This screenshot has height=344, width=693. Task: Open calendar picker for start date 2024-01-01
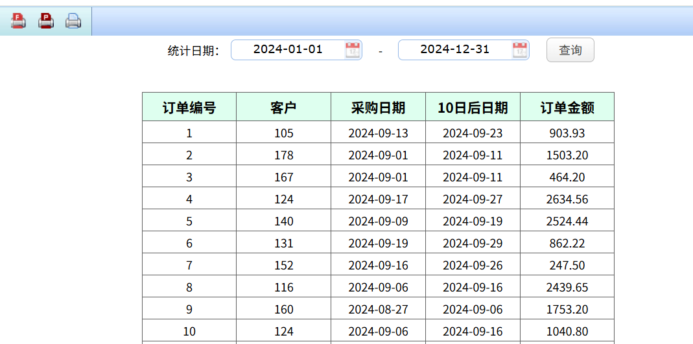pos(353,50)
